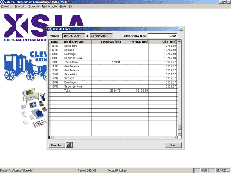This screenshot has width=231, height=173.
Task: Close the Fluxo de Caixa dialog
Action: pos(181,29)
